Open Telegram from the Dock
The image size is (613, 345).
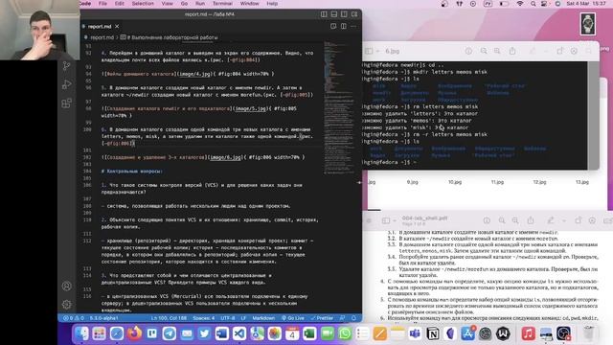170,333
